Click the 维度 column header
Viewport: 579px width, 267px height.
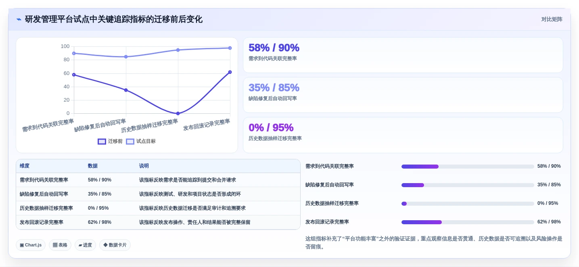tap(25, 166)
